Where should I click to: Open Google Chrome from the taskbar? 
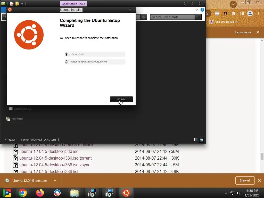pos(23,193)
